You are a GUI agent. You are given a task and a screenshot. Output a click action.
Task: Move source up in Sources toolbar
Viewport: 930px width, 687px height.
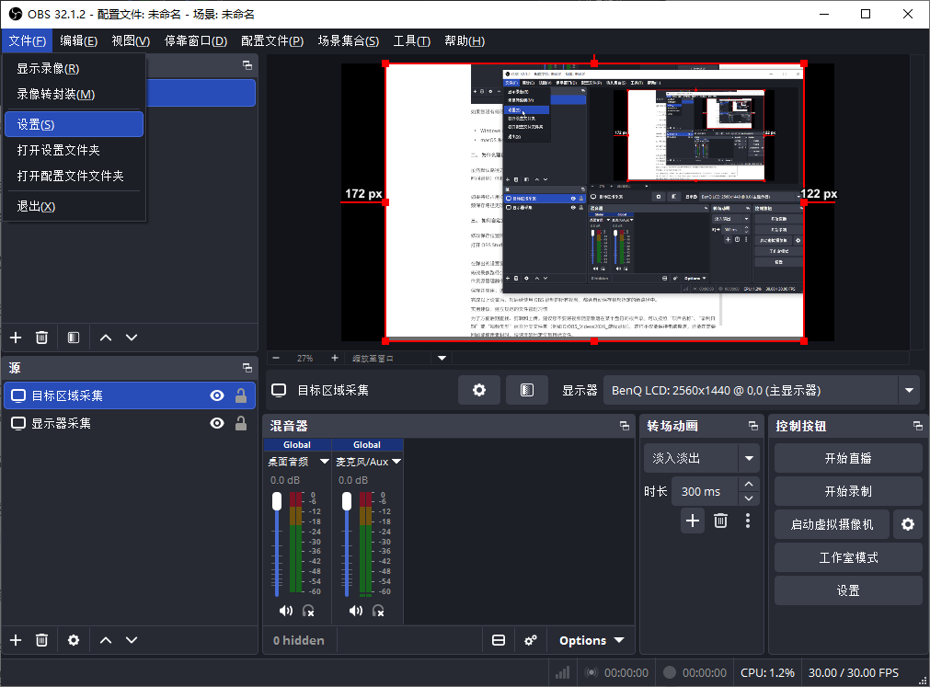[106, 640]
